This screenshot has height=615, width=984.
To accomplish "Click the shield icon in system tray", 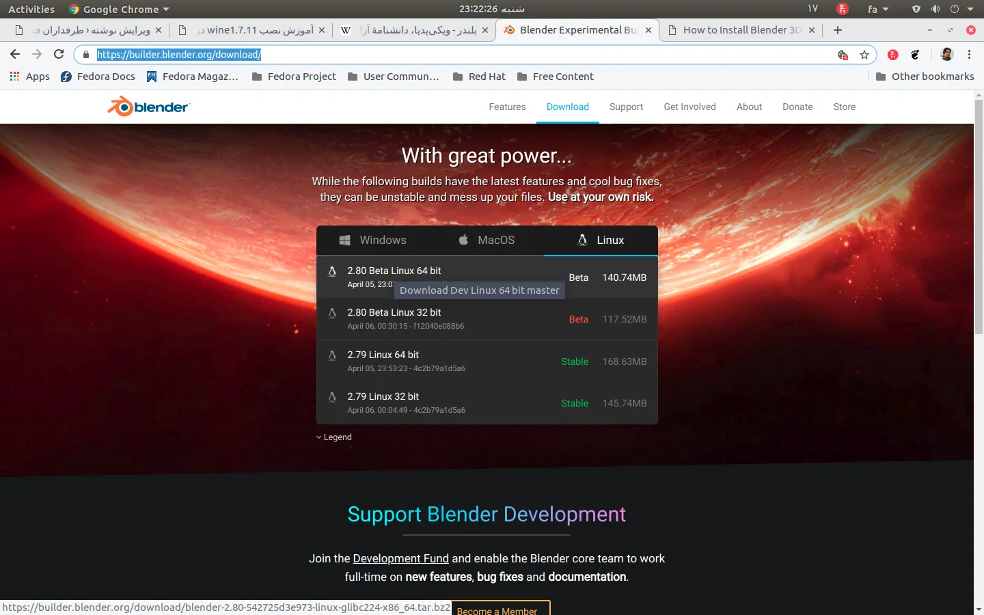I will click(x=916, y=9).
